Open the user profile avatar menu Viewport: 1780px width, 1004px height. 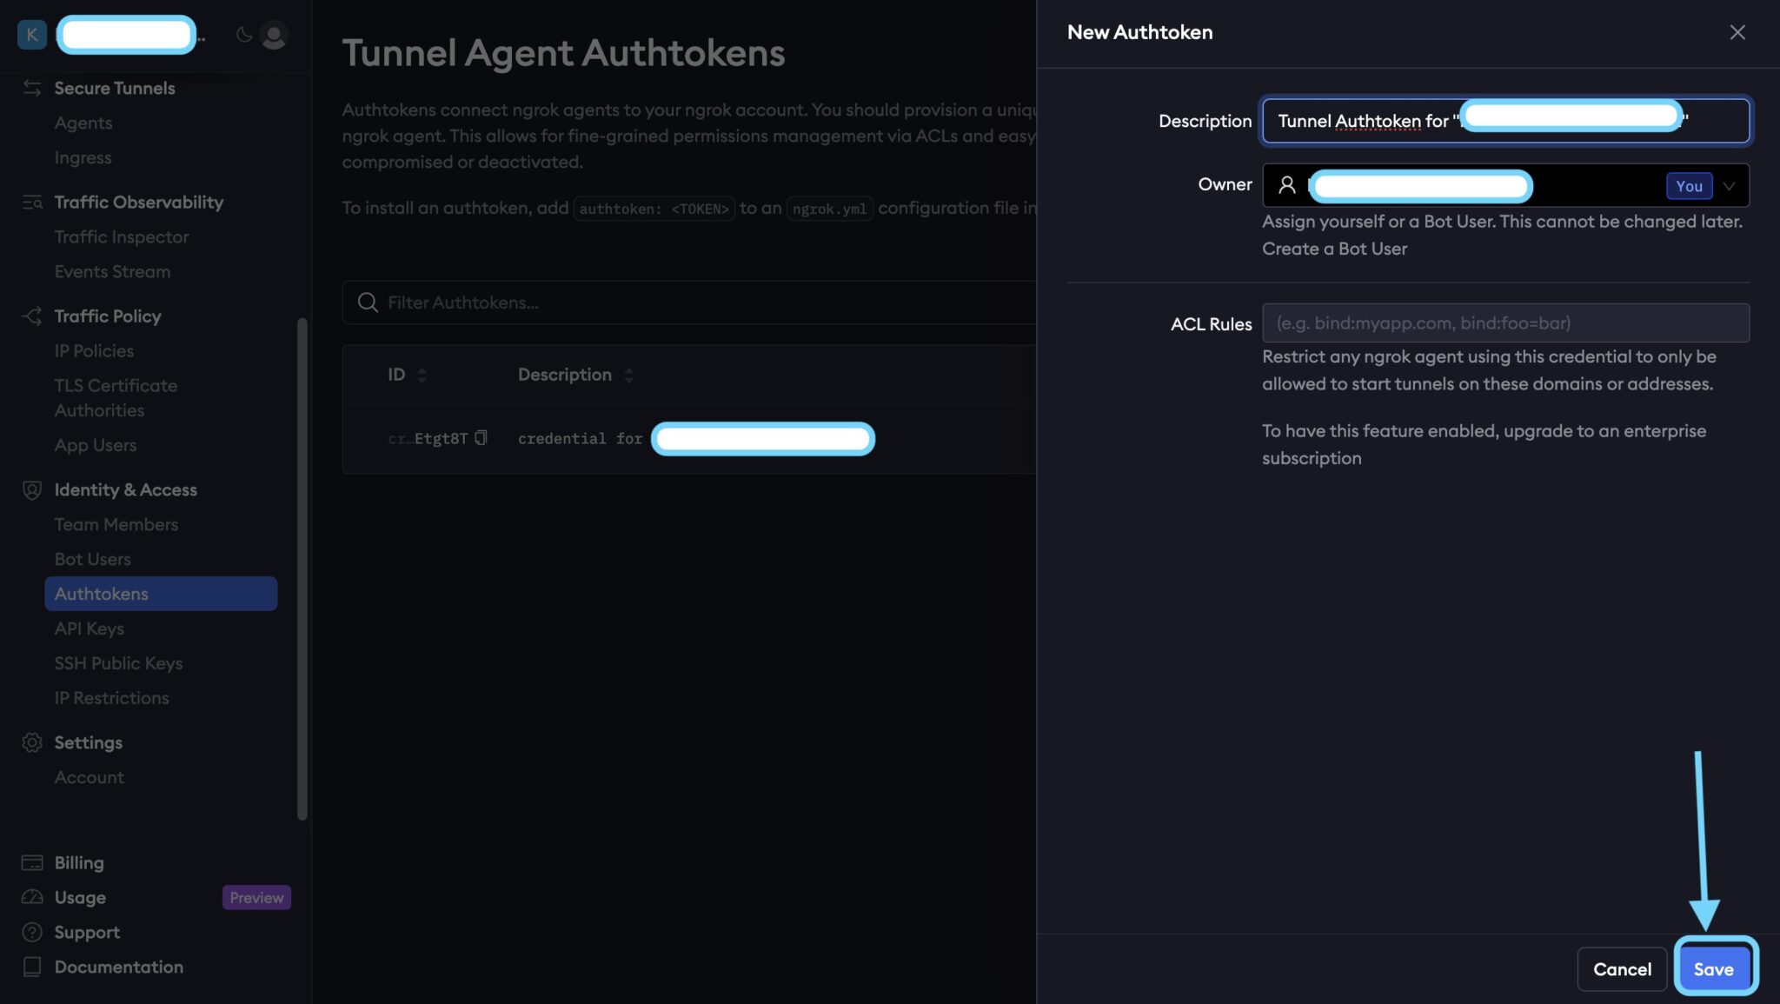[x=274, y=36]
